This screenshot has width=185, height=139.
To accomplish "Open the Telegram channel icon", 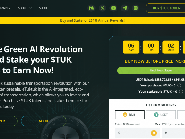I will 125,8.
